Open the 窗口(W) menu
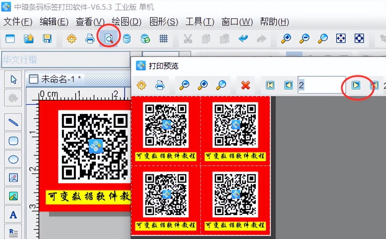The width and height of the screenshot is (386, 239). 237,22
